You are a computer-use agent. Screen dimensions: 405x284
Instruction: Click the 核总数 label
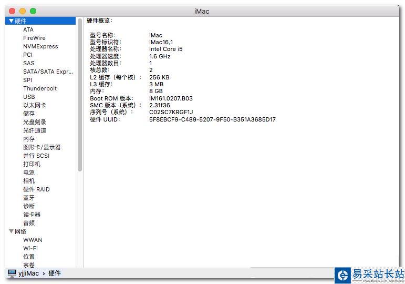[x=100, y=70]
